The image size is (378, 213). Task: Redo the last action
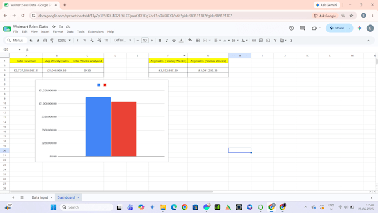point(38,41)
